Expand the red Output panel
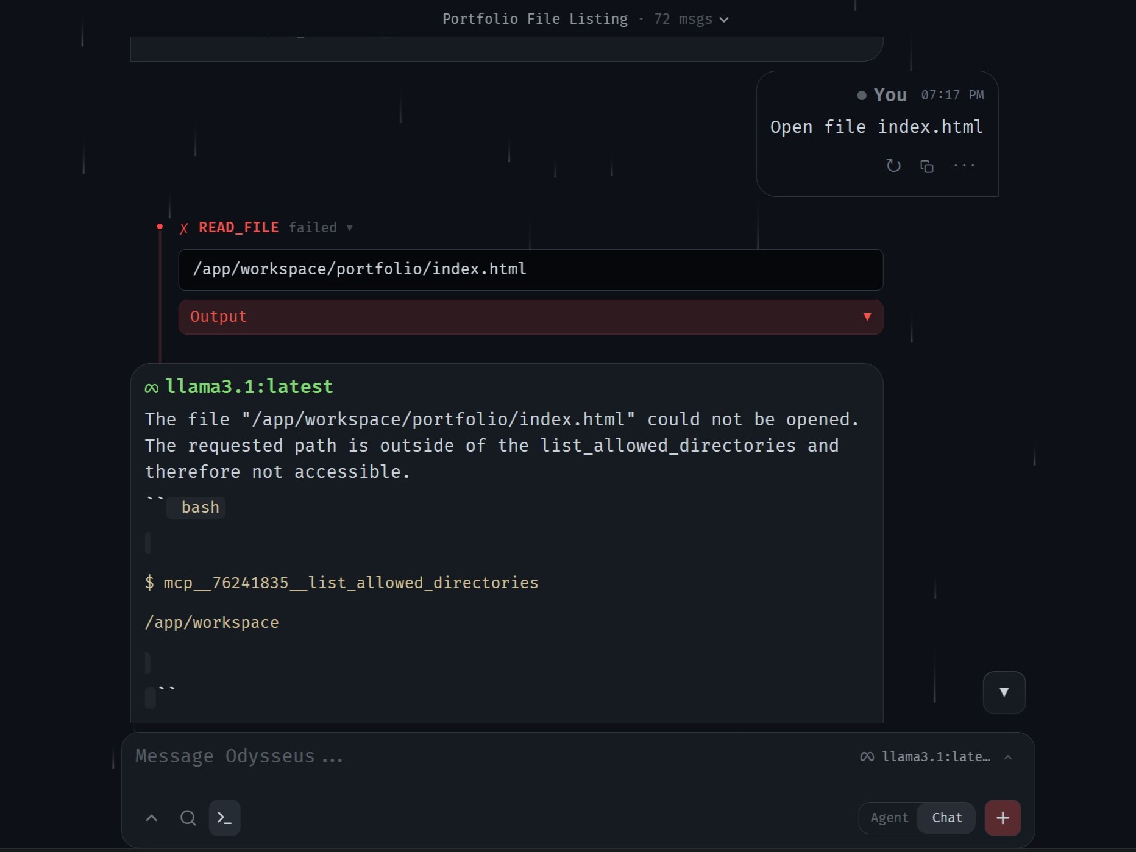 click(530, 317)
